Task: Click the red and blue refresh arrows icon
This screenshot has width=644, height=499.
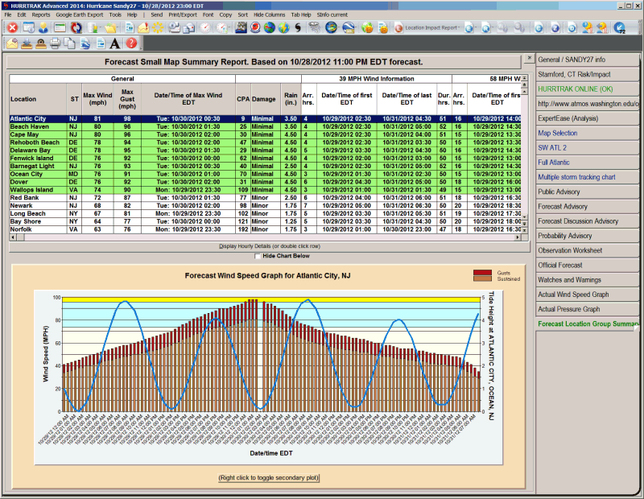Action: (76, 27)
